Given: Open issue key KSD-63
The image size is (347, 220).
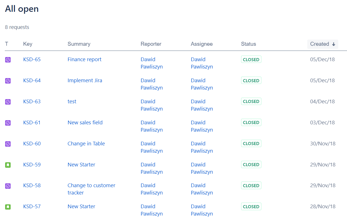Looking at the screenshot, I should pos(32,102).
